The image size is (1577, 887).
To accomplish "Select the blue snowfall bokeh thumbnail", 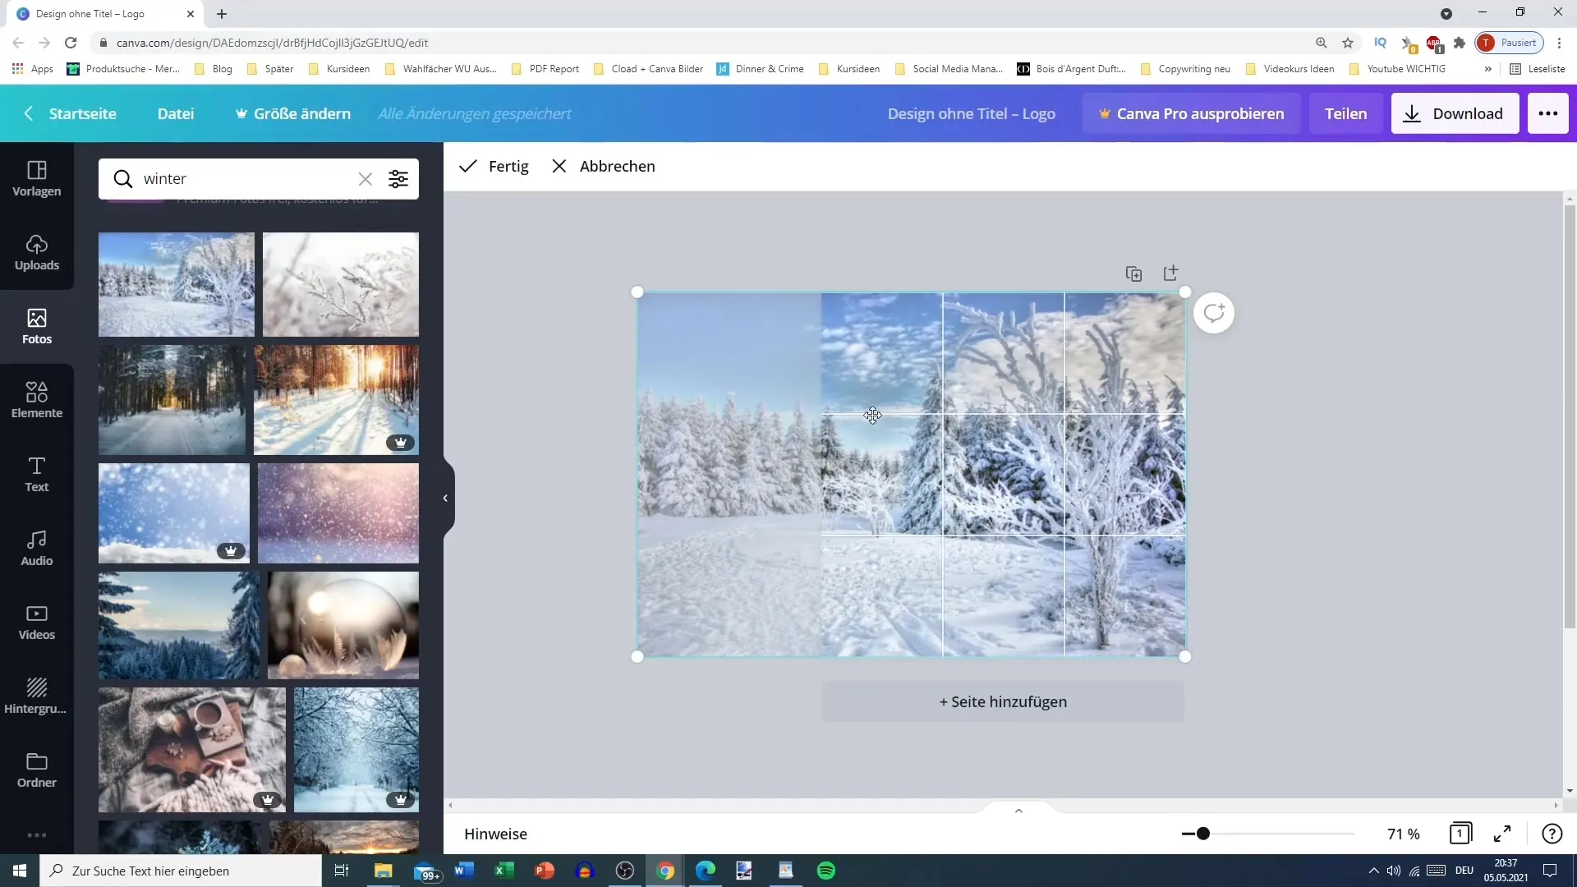I will tap(174, 513).
